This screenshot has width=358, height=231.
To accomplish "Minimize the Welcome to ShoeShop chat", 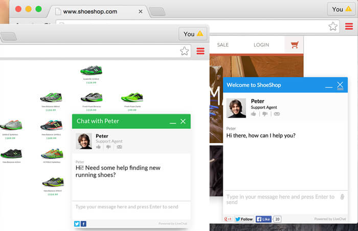I will (329, 86).
